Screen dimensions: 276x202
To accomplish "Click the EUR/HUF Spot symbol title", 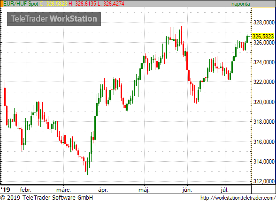I will (21, 4).
